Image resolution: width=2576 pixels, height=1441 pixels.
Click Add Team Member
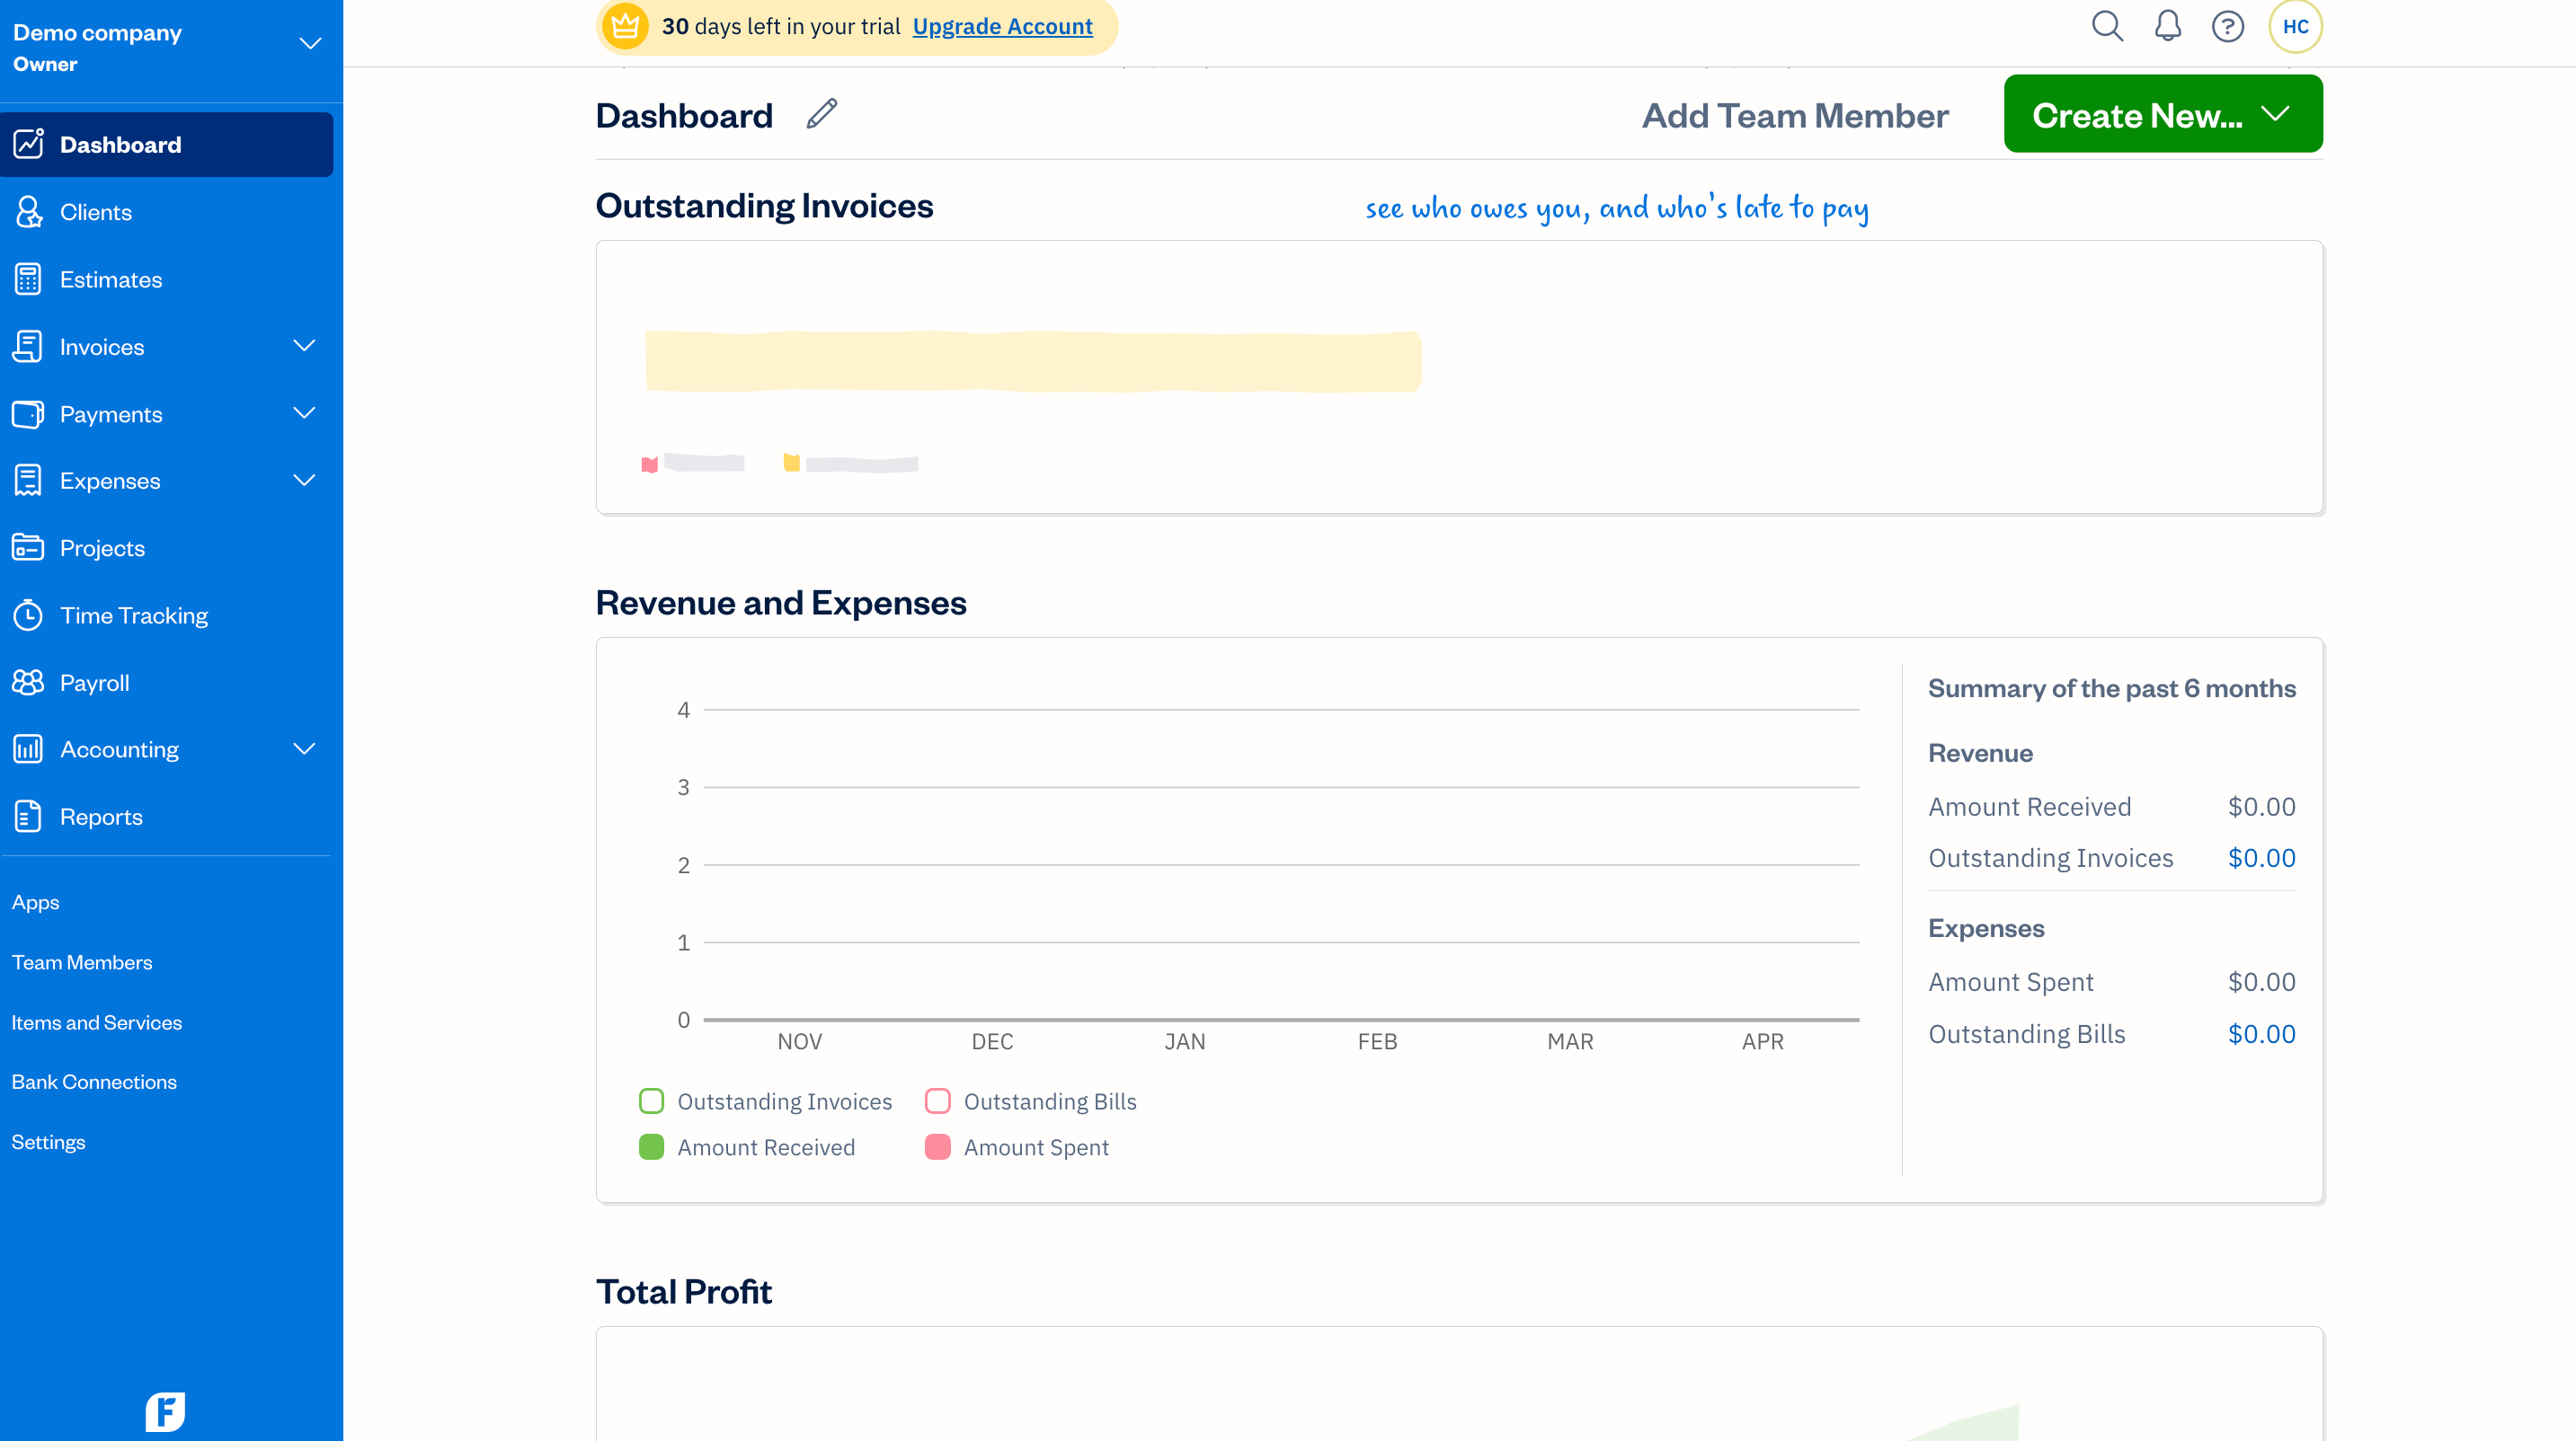pos(1794,115)
